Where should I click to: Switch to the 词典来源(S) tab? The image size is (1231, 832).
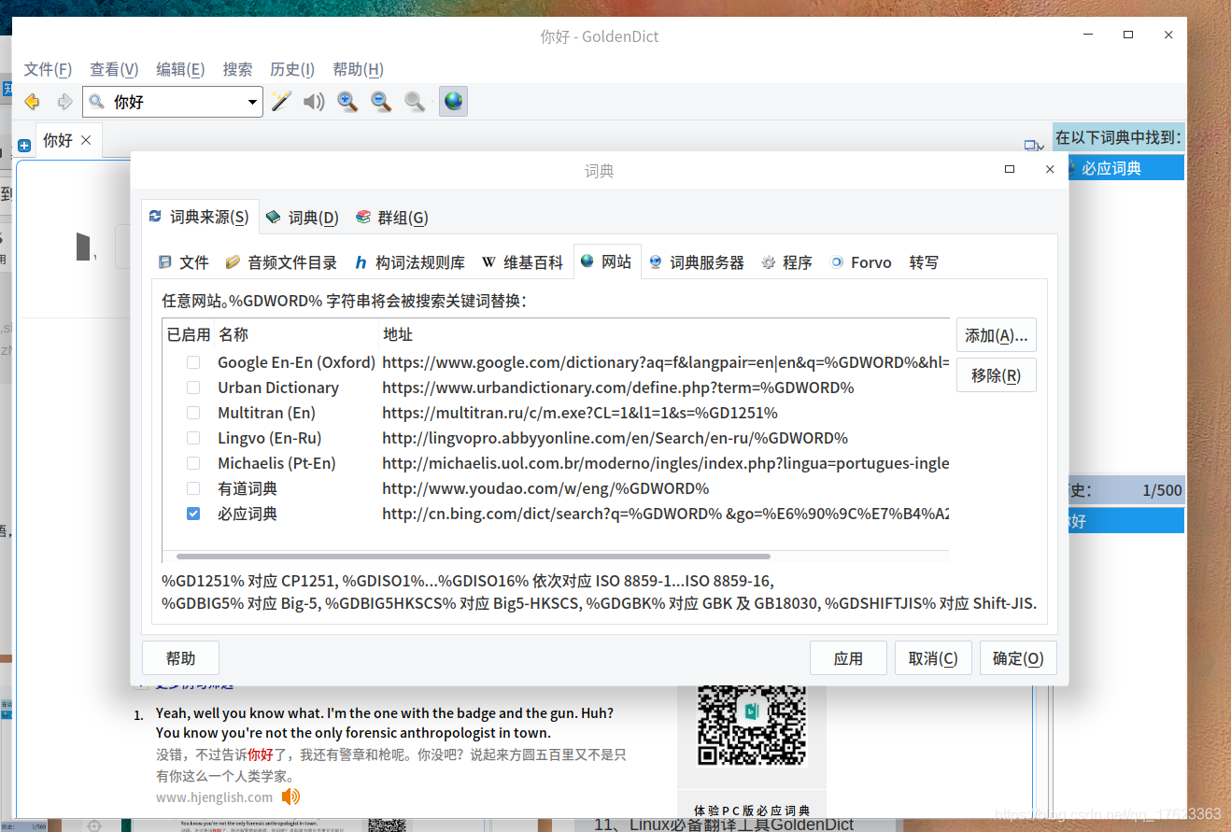click(x=199, y=218)
